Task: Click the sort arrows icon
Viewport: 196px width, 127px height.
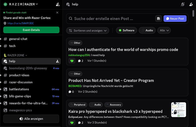Action: pyautogui.click(x=70, y=31)
